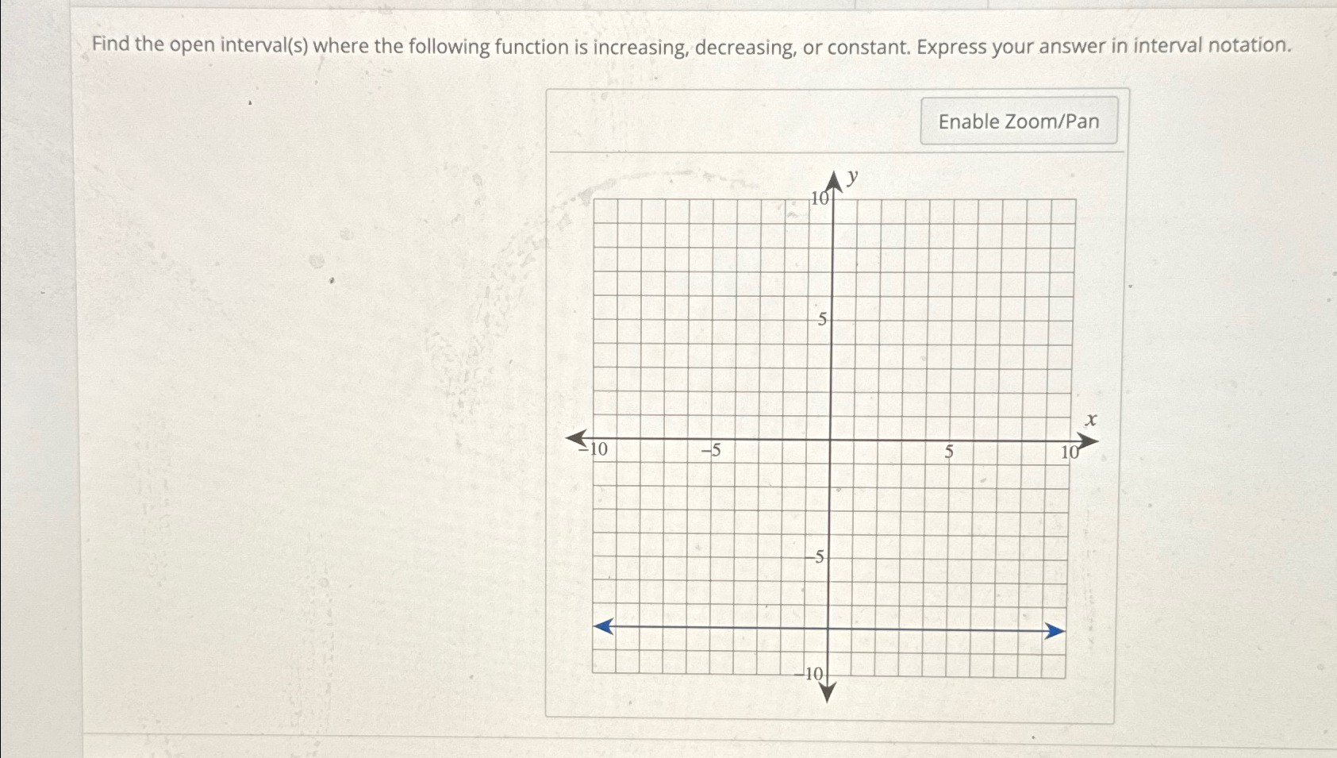Image resolution: width=1337 pixels, height=758 pixels.
Task: Click the '5' tick label on the x-axis
Action: tap(947, 451)
